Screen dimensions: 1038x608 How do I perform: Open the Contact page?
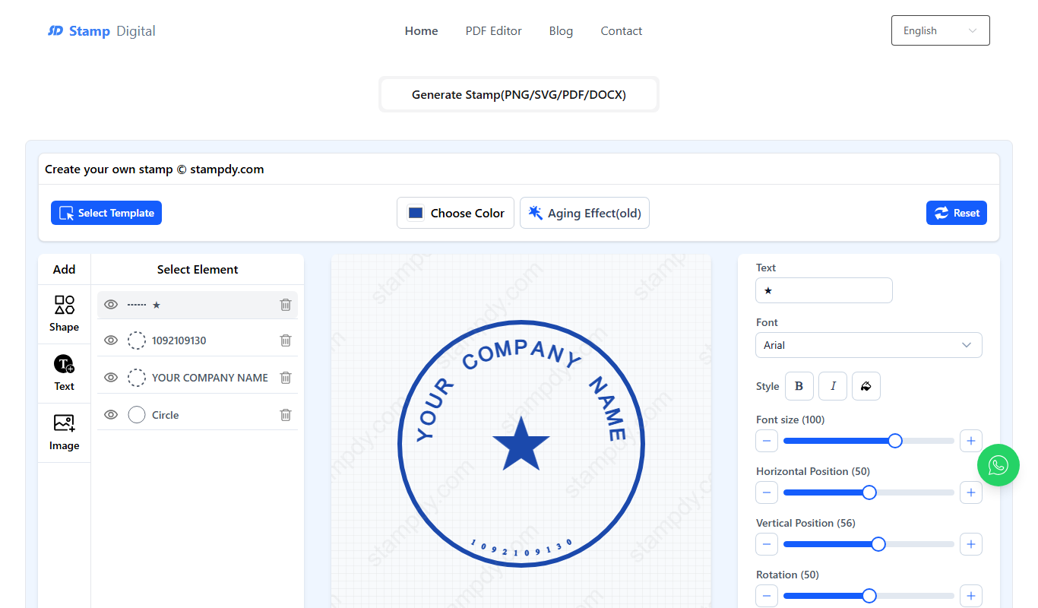(x=622, y=31)
